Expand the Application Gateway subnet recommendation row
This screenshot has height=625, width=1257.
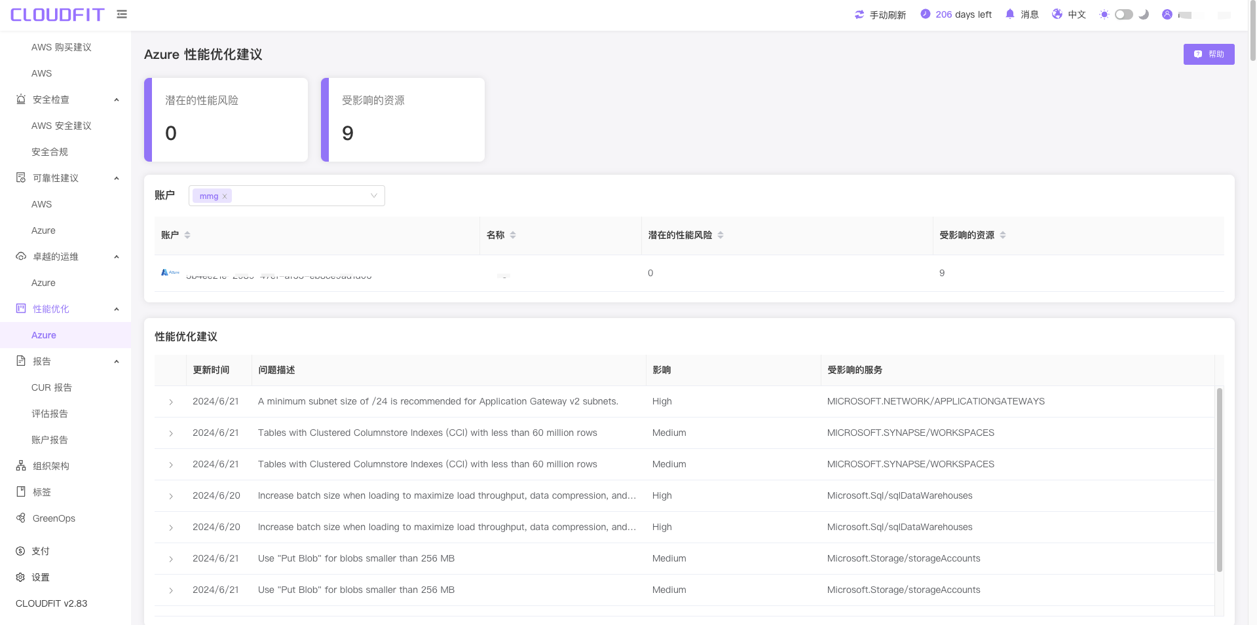coord(171,402)
